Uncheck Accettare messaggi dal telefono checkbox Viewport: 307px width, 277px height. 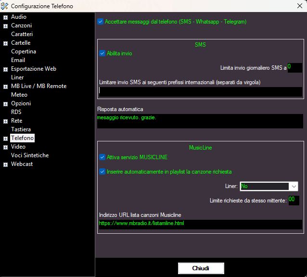coord(100,22)
